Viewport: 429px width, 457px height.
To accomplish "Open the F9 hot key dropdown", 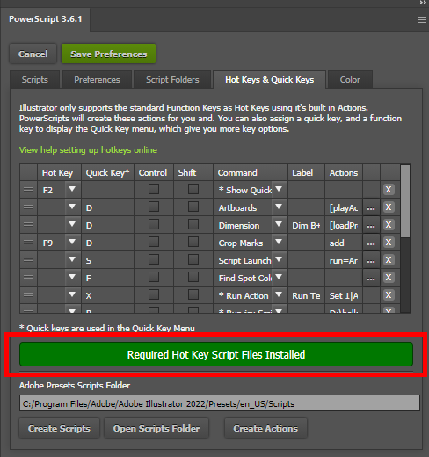I will point(72,242).
